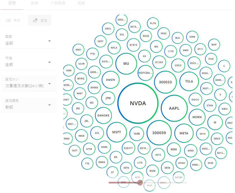Viewport: 235px width, 193px height.
Task: Click the AMZN bubble
Action: pyautogui.click(x=111, y=80)
